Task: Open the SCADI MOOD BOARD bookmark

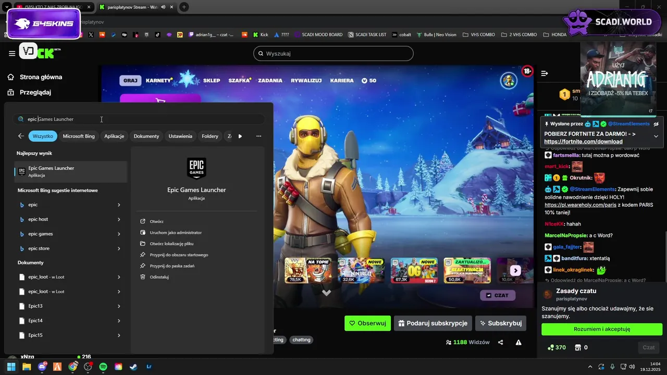Action: click(x=317, y=34)
